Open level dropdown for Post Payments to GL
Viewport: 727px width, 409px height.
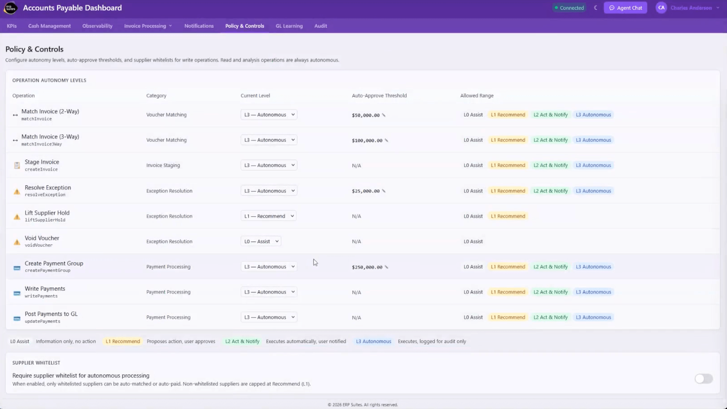(x=269, y=317)
